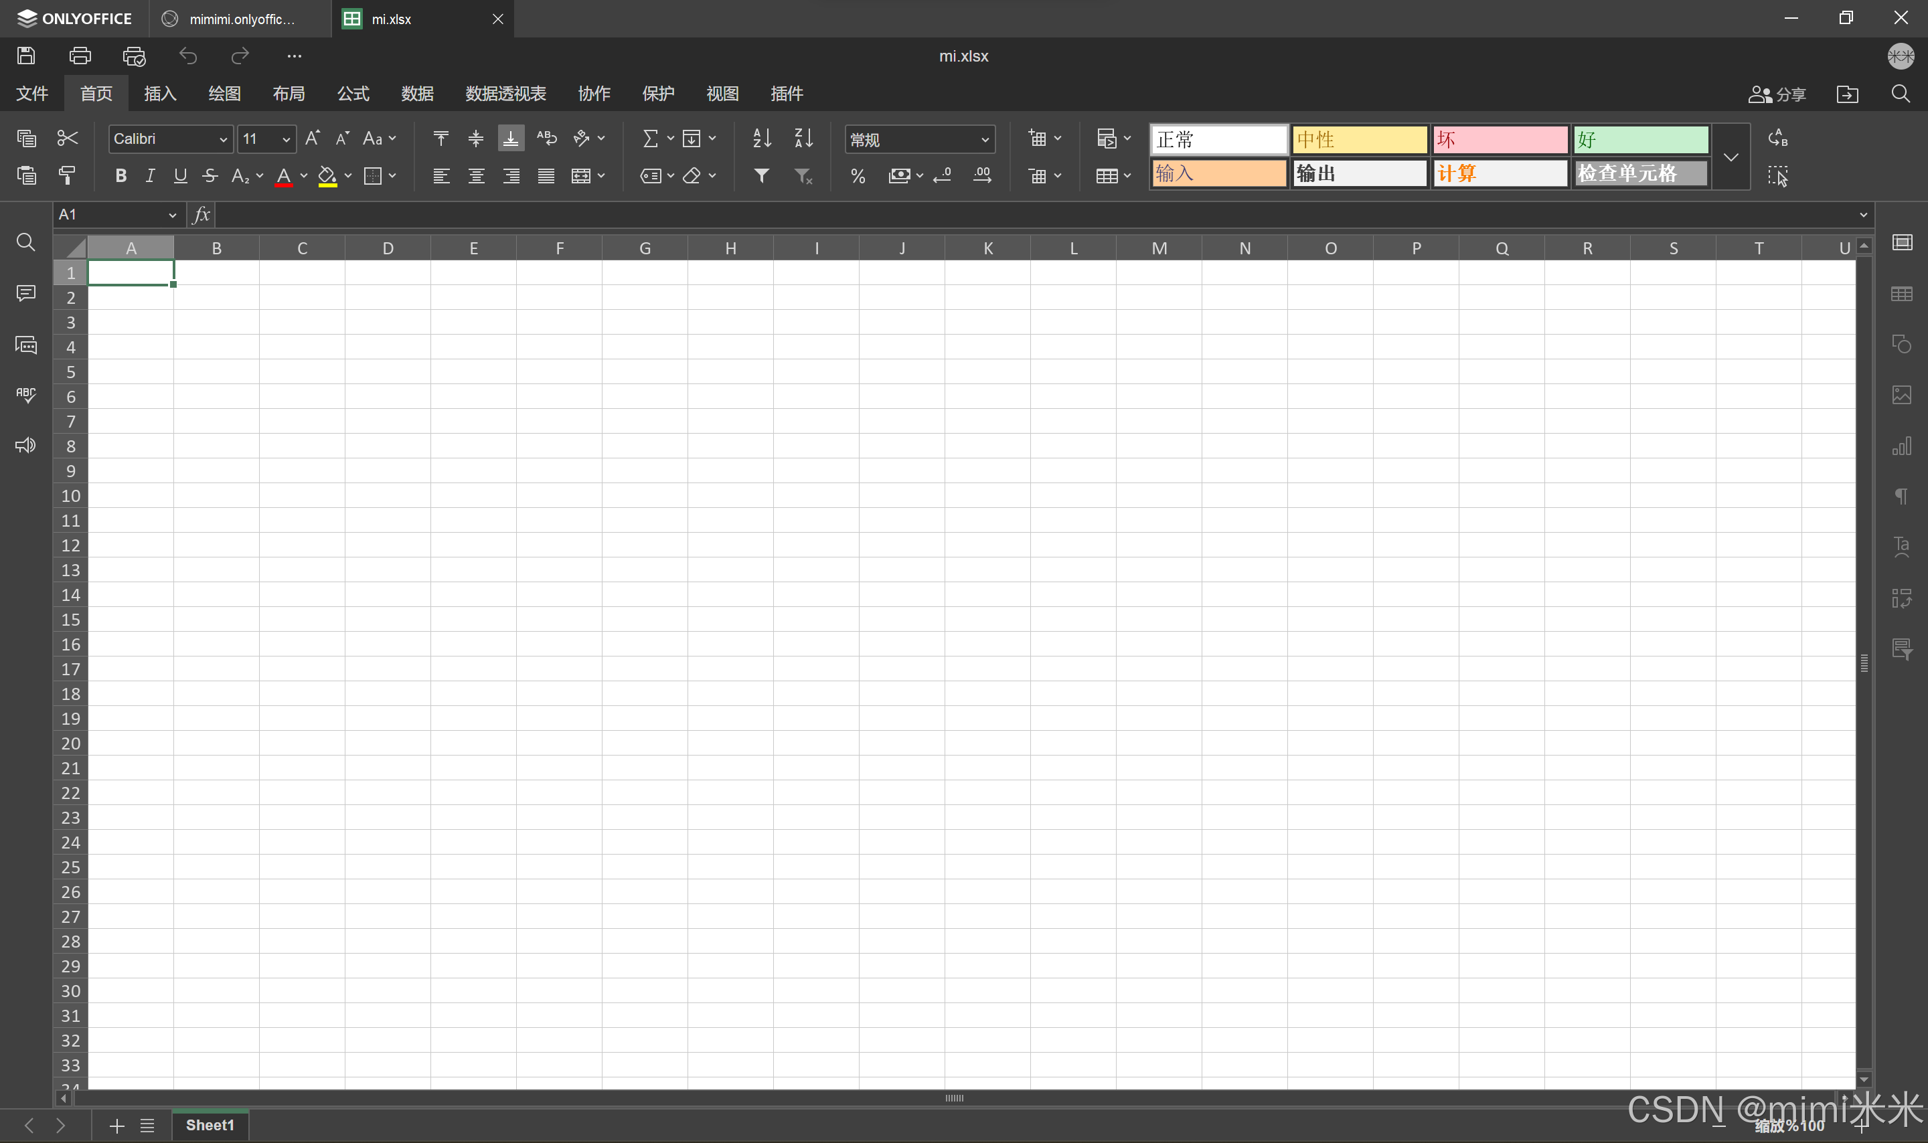Toggle Underline formatting

(180, 175)
